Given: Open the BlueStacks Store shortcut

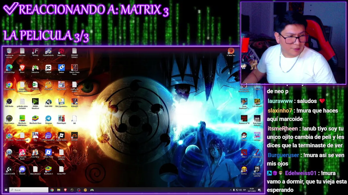Looking at the screenshot, I should pos(35,120).
